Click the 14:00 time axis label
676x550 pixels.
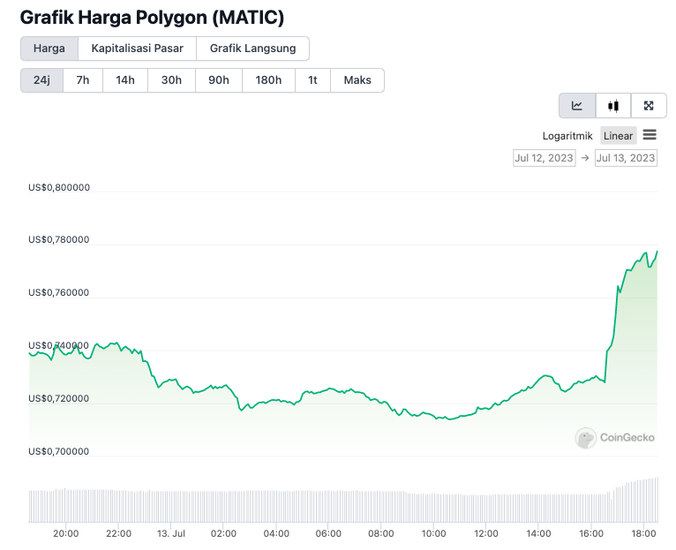point(538,533)
